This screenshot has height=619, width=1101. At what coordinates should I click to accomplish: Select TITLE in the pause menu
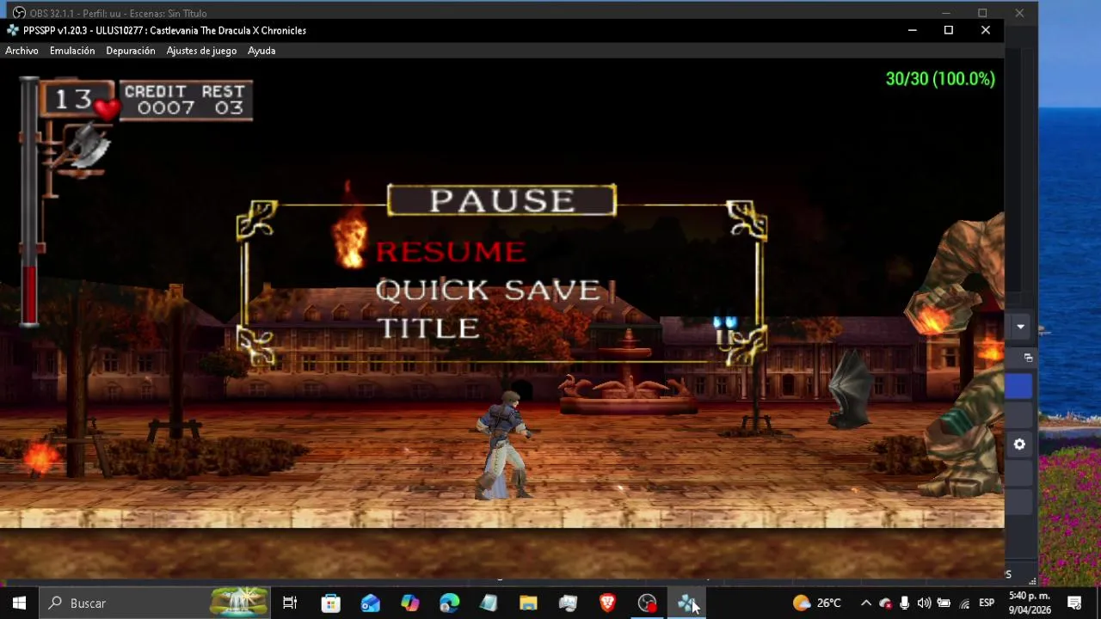point(427,328)
